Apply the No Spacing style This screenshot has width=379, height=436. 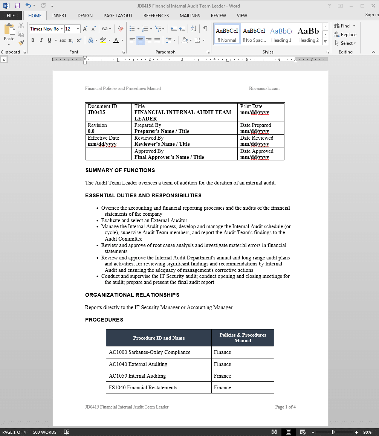[254, 34]
